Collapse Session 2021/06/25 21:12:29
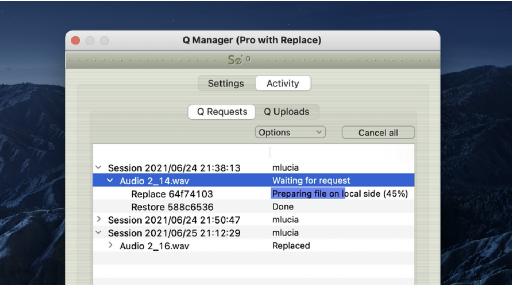This screenshot has width=512, height=285. tap(99, 232)
